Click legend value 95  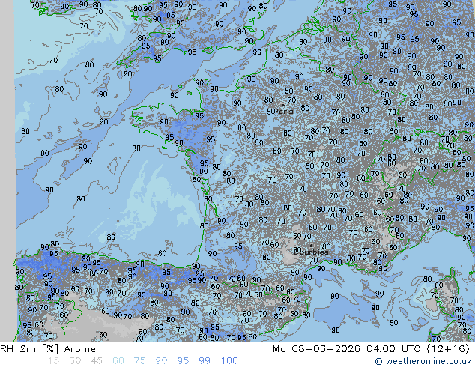183,361
